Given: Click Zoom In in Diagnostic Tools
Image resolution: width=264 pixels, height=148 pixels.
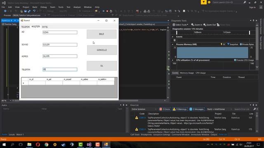Looking at the screenshot, I should point(196,25).
